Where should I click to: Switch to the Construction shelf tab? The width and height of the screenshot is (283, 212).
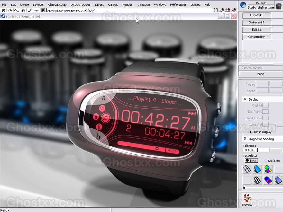pos(257,37)
